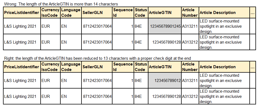Select the first SellerGLN value 8712423017064 in the top table
The height and width of the screenshot is (108, 259).
[x=97, y=26]
